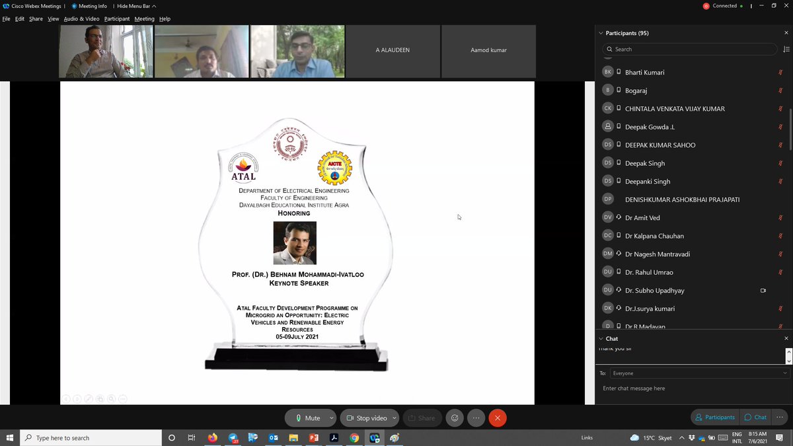This screenshot has height=446, width=793.
Task: Click Dr. Subho Upadhyay's camera icon
Action: pos(763,290)
